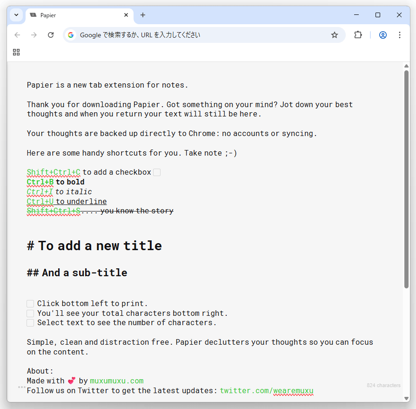Reload the current page
This screenshot has height=409, width=416.
[51, 35]
